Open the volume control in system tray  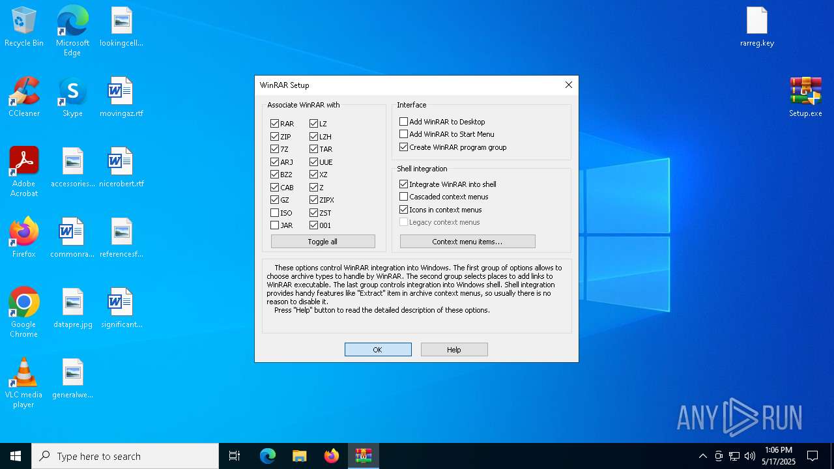[749, 456]
